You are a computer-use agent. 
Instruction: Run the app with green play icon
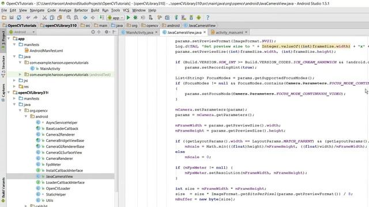[128, 18]
